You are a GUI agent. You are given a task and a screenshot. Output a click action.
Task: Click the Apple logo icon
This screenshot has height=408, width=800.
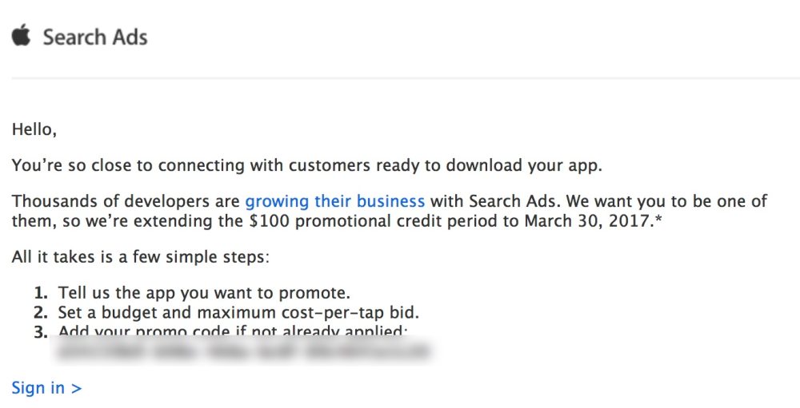21,36
